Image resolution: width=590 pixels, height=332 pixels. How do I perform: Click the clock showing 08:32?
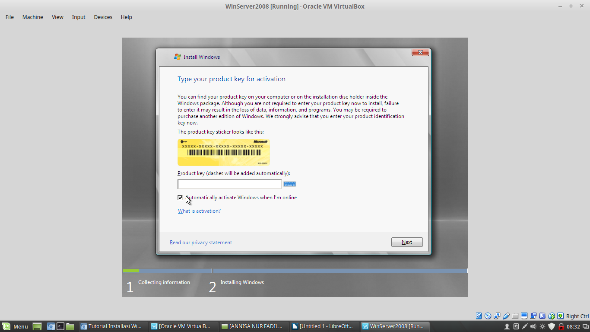pos(573,326)
